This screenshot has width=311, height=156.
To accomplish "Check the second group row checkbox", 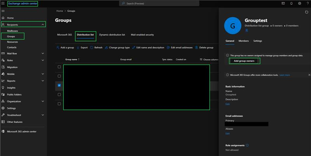I will pos(59,76).
